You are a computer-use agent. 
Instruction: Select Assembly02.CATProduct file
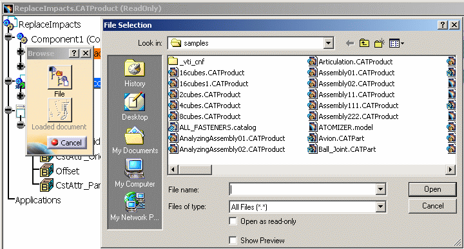356,84
